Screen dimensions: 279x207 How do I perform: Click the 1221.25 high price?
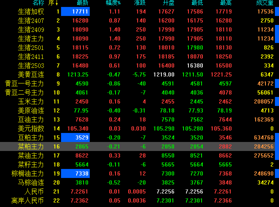pyautogui.click(x=221, y=74)
